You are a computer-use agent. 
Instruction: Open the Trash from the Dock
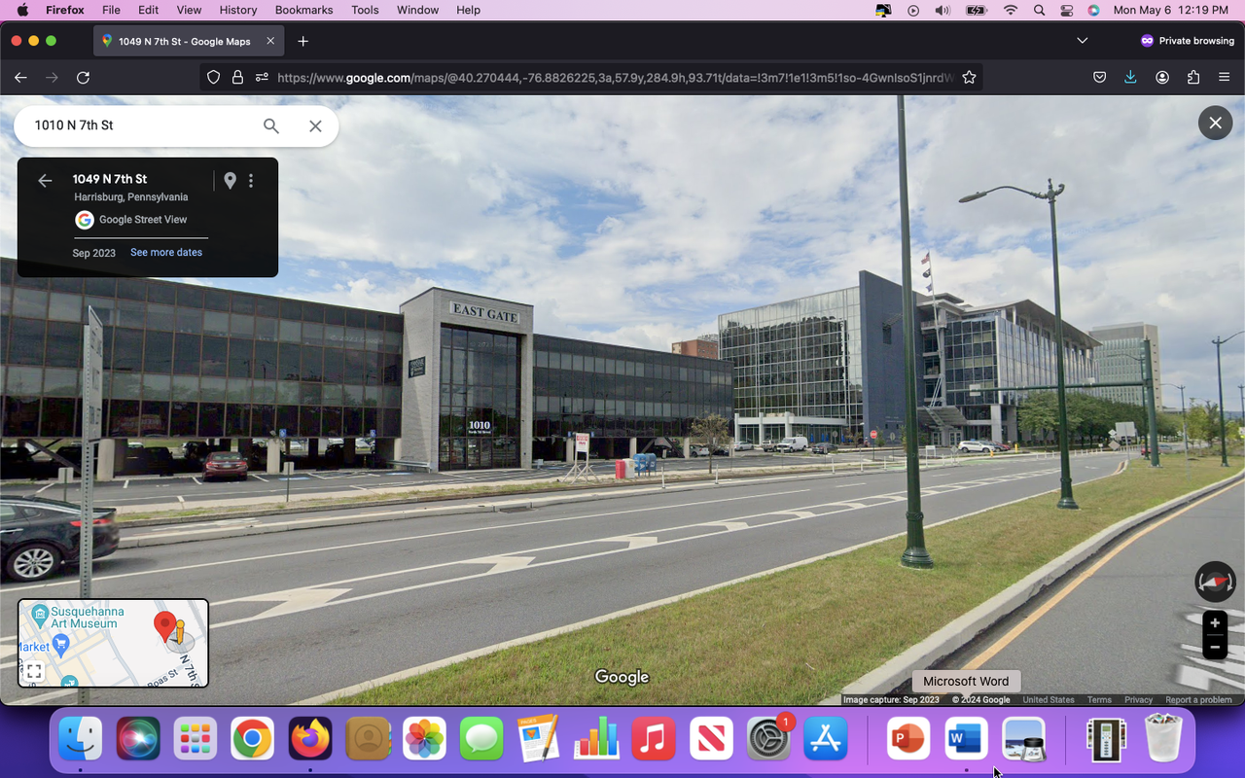1163,740
